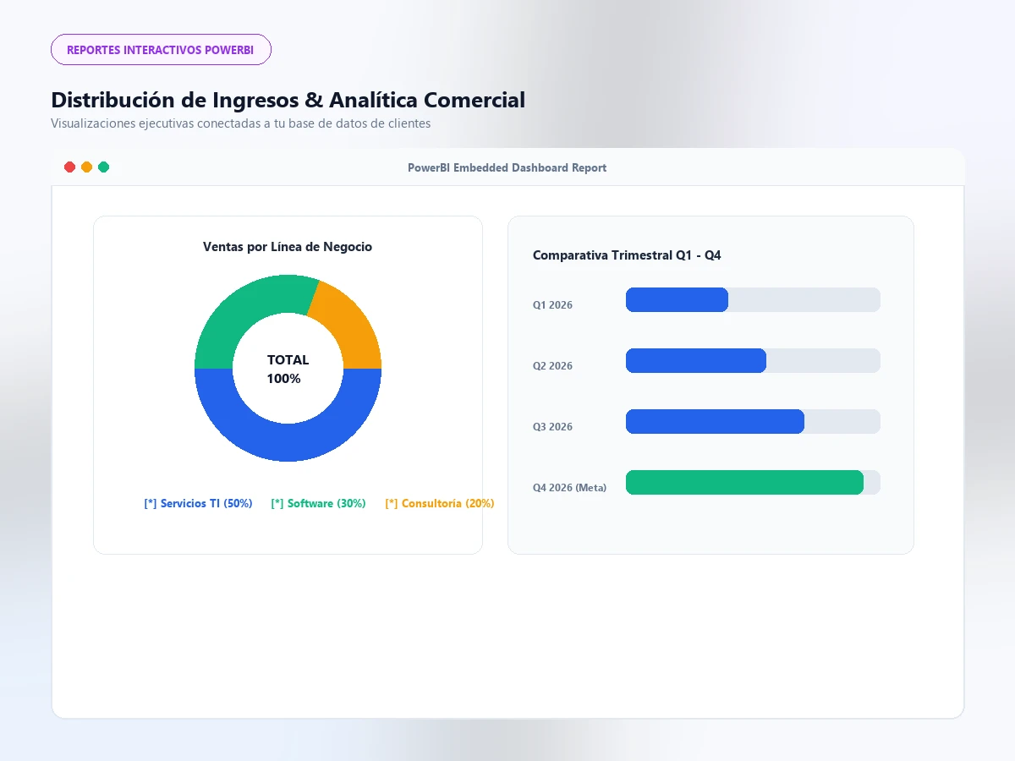1015x761 pixels.
Task: Click the Ventas por Línea de Negocio title
Action: (x=288, y=247)
